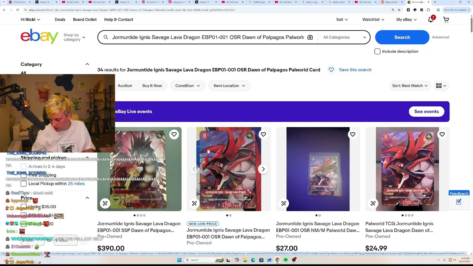Check Under $35.00 price filter

[24, 207]
